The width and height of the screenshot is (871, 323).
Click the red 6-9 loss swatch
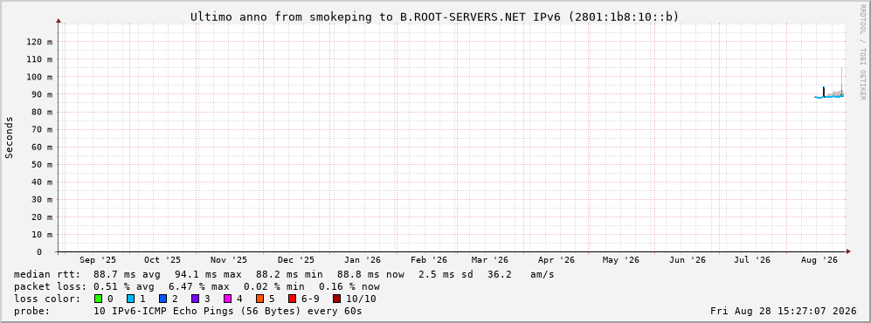point(292,299)
